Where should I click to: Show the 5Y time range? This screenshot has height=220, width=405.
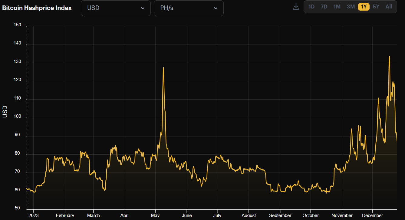pos(376,7)
